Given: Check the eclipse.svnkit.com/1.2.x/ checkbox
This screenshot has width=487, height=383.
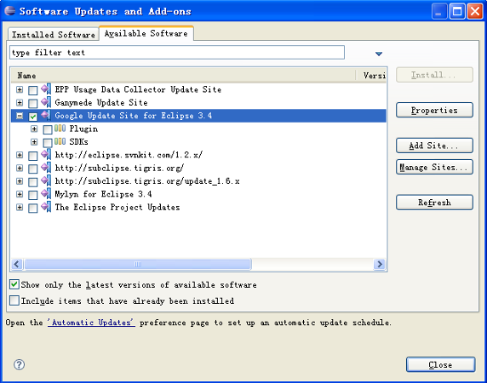Looking at the screenshot, I should pos(33,156).
